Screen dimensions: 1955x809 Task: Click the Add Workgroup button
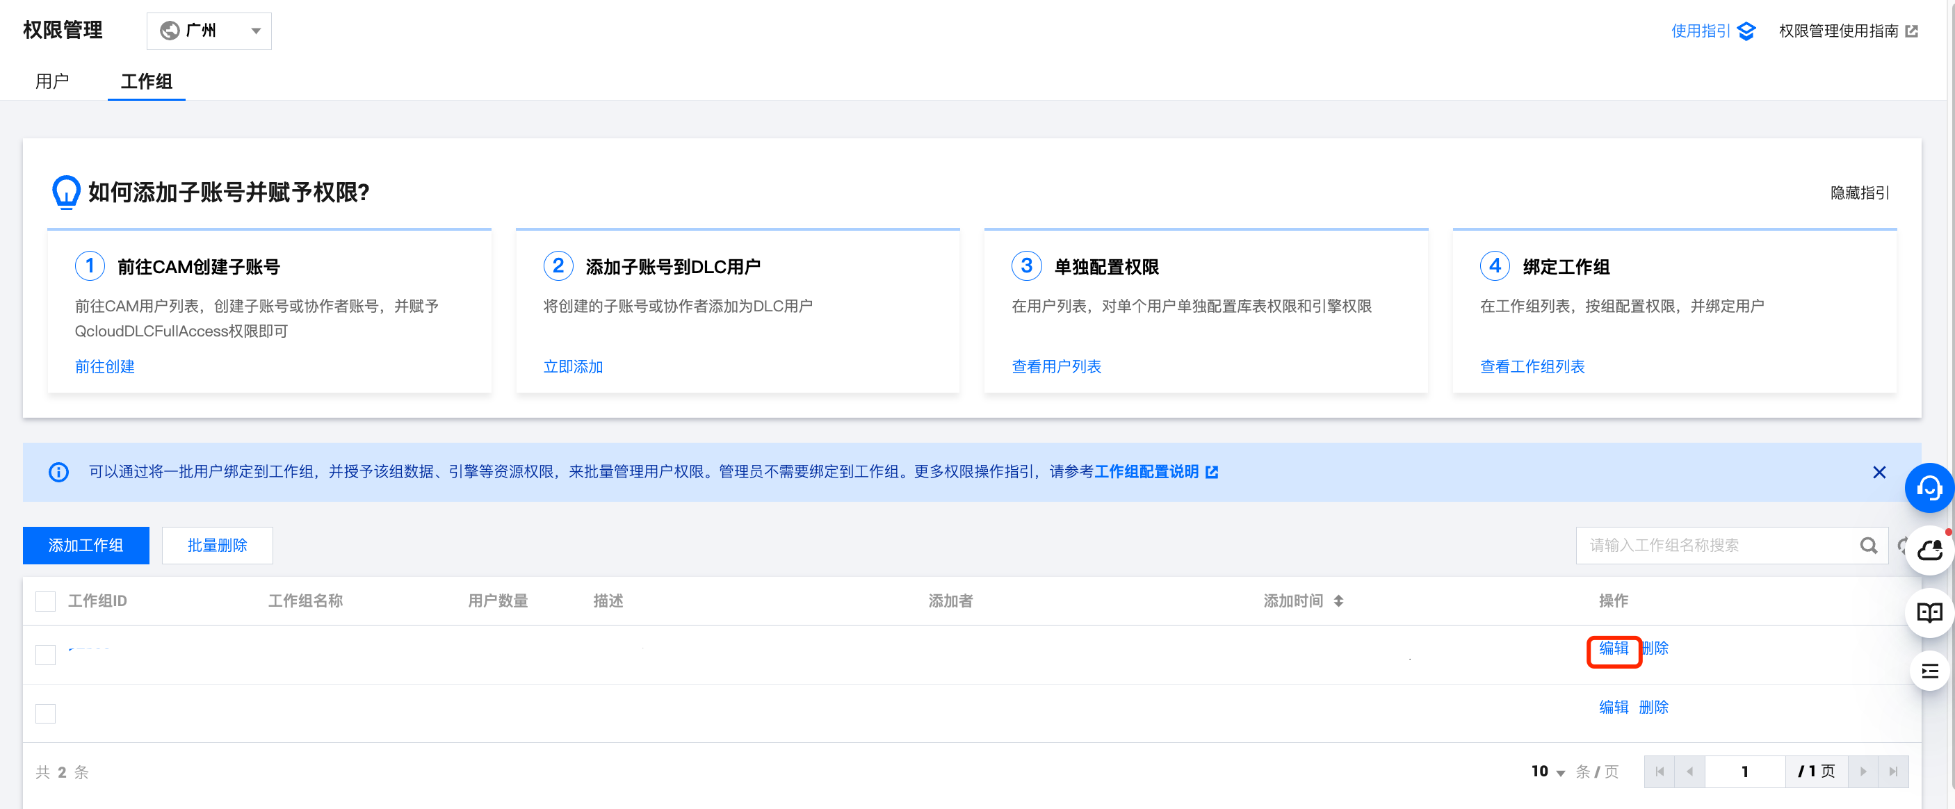[x=86, y=545]
